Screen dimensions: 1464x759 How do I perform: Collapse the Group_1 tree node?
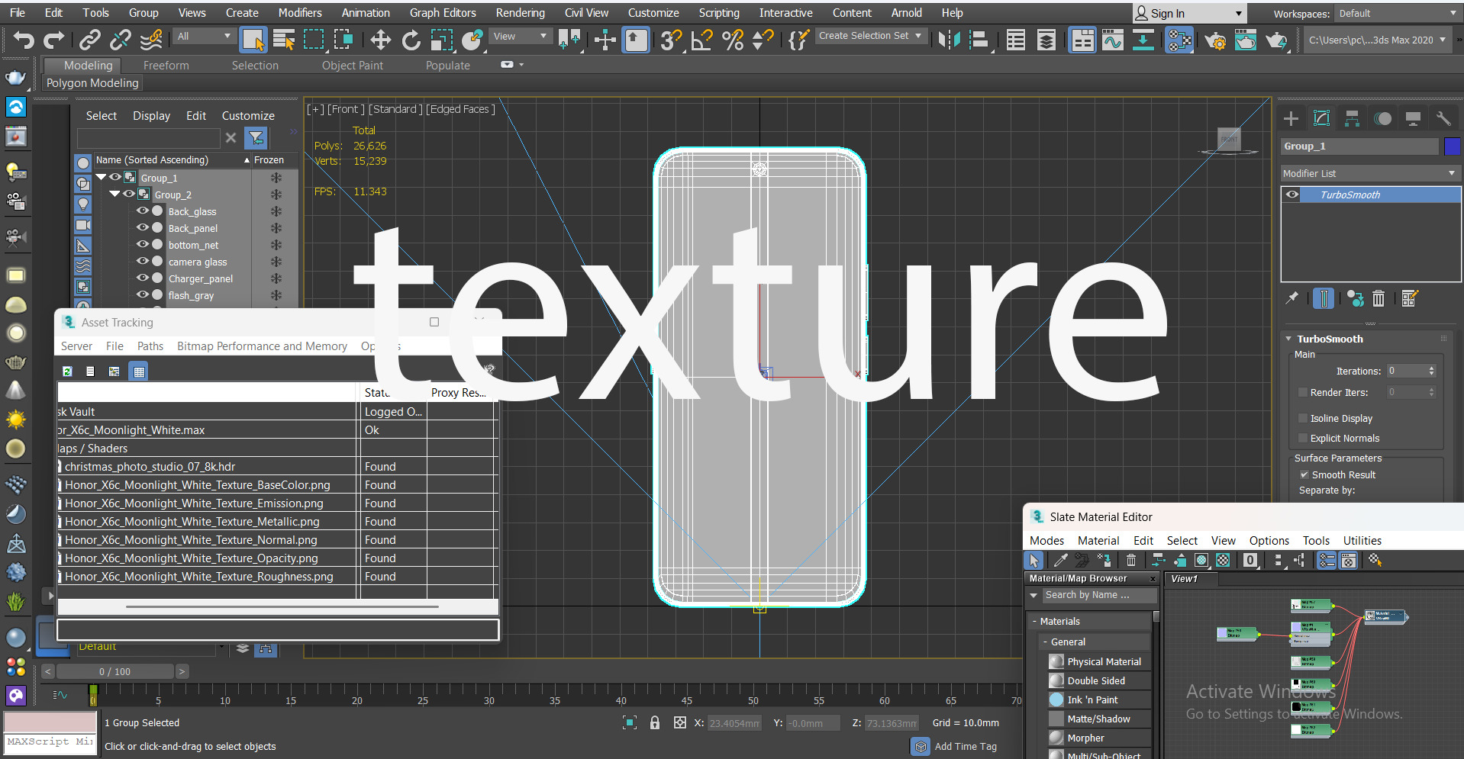tap(101, 177)
